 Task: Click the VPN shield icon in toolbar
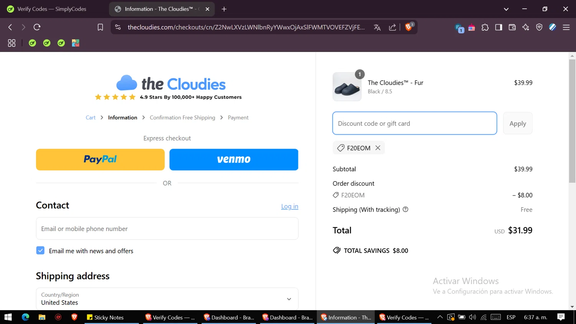tap(539, 27)
